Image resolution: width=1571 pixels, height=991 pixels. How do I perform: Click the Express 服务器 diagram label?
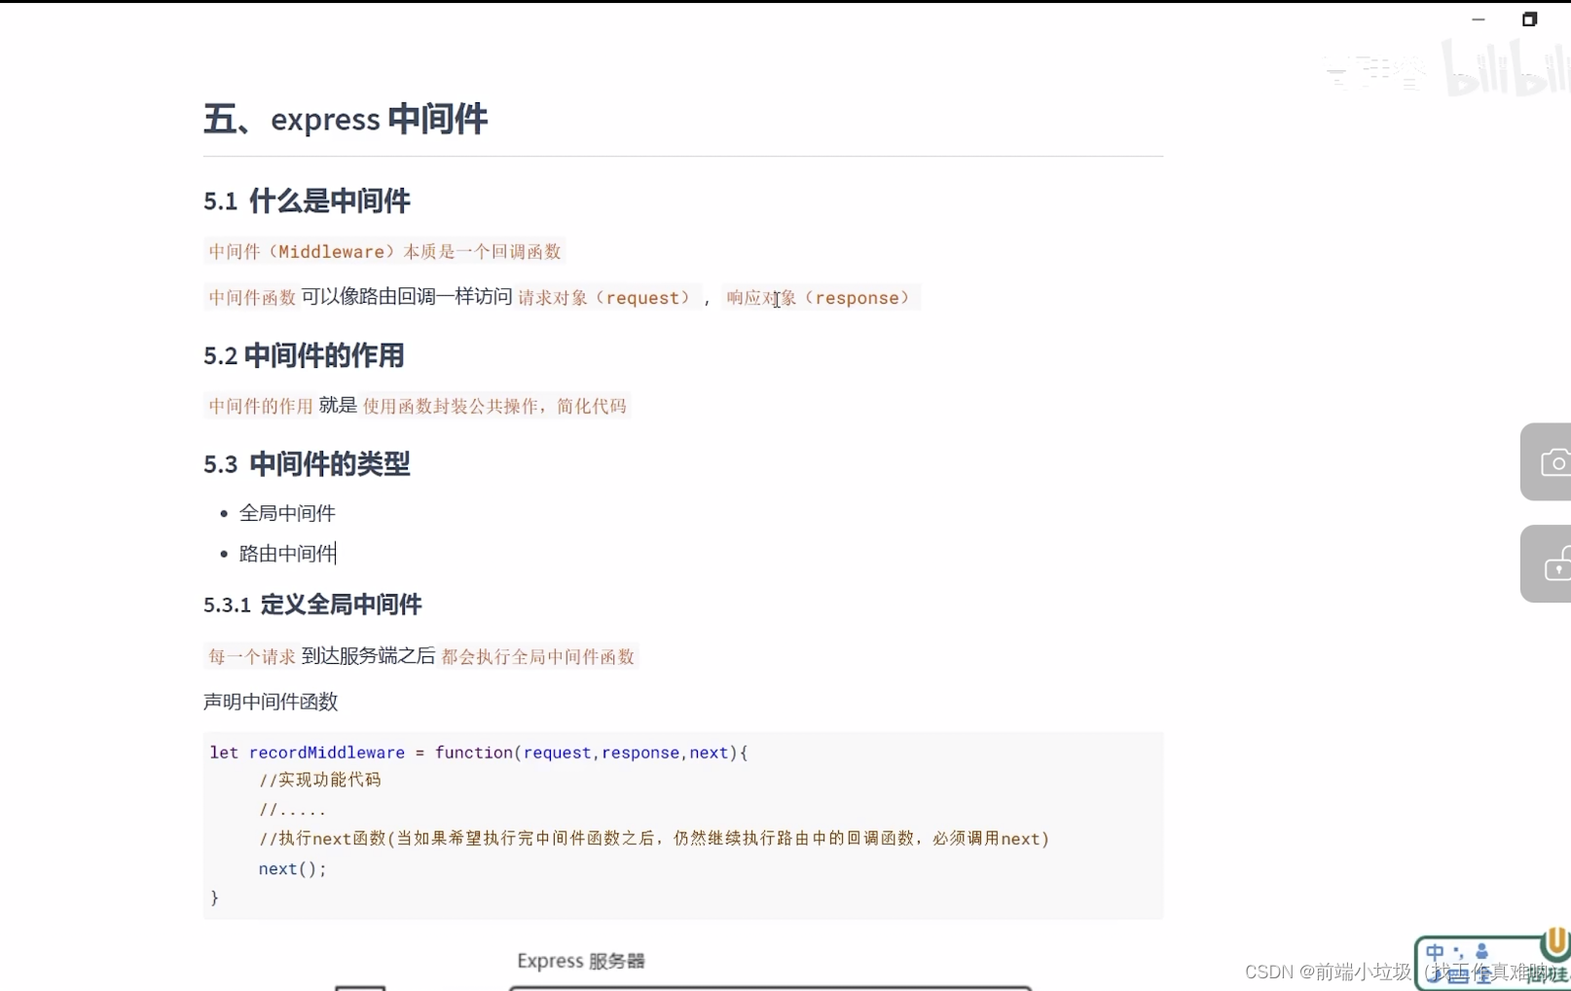(580, 961)
